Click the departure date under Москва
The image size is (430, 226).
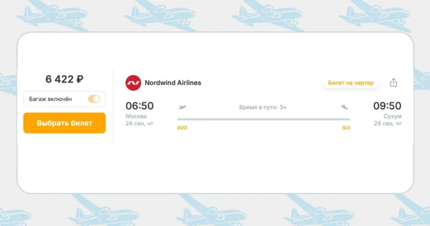pyautogui.click(x=139, y=124)
